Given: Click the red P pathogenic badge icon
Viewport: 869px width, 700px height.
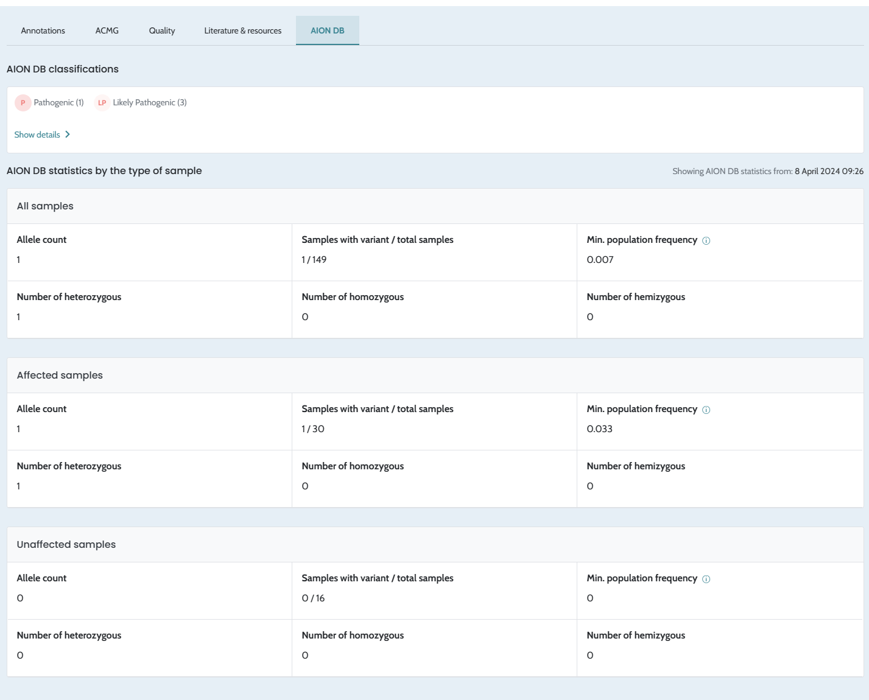Looking at the screenshot, I should pyautogui.click(x=23, y=103).
